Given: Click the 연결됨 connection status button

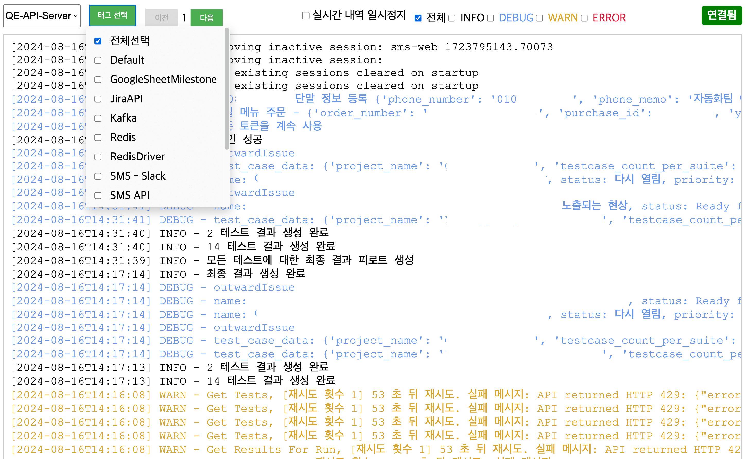Looking at the screenshot, I should 722,15.
